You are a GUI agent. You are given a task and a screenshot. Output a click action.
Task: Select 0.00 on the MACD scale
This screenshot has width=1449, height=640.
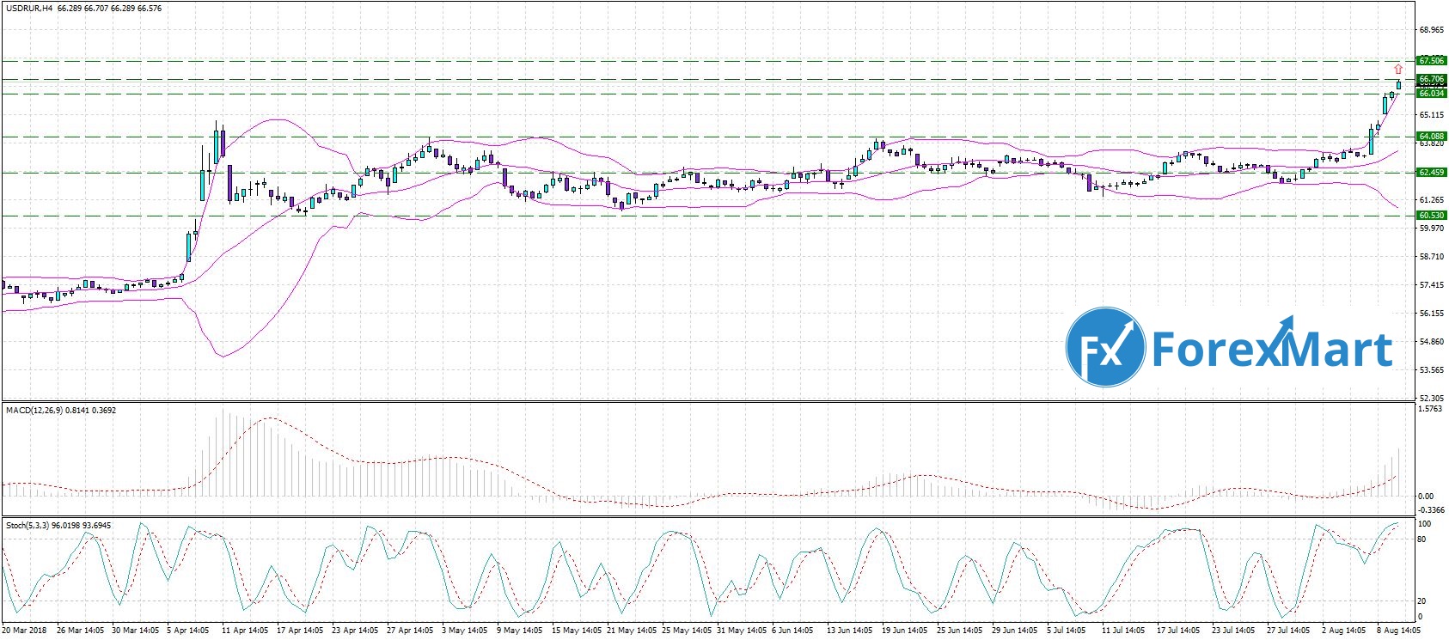pos(1427,497)
